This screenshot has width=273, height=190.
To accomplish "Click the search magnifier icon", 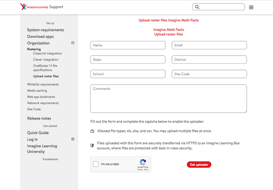I will pyautogui.click(x=197, y=7).
